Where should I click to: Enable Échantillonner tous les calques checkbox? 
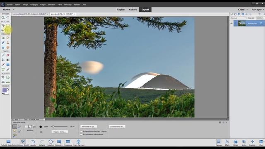(x=81, y=132)
